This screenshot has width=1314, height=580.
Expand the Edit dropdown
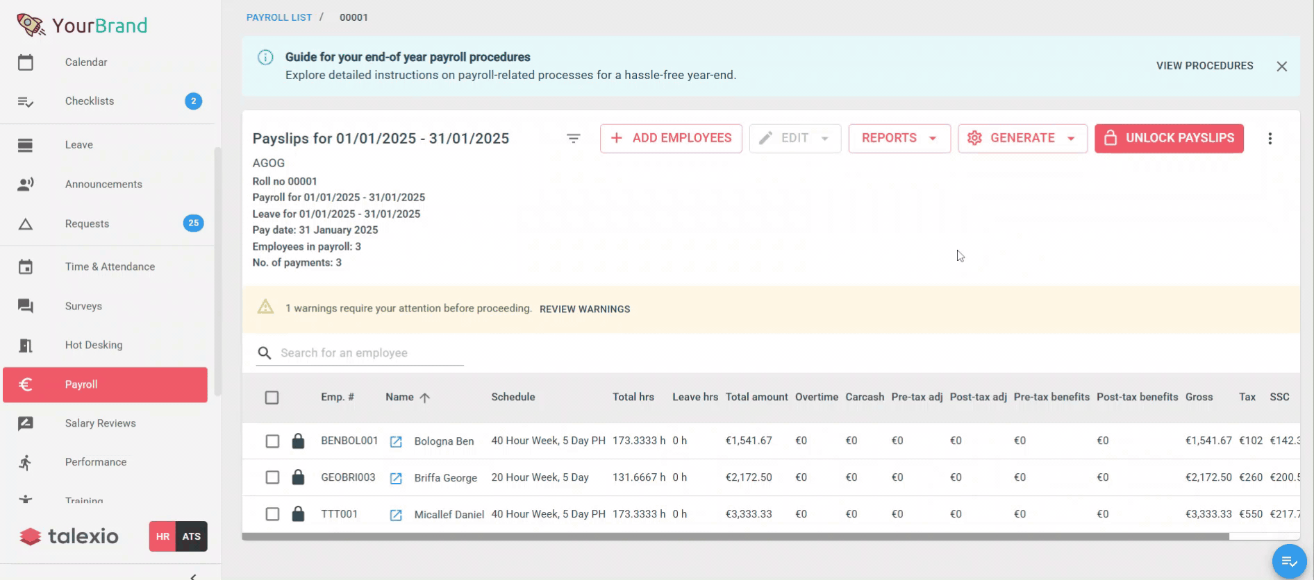point(795,138)
